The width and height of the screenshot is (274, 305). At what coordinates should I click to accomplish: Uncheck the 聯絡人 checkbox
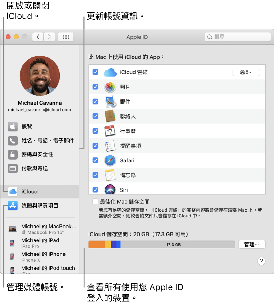pos(95,116)
